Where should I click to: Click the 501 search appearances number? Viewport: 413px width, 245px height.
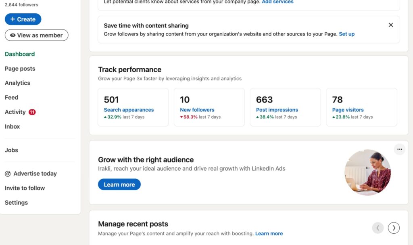[111, 100]
